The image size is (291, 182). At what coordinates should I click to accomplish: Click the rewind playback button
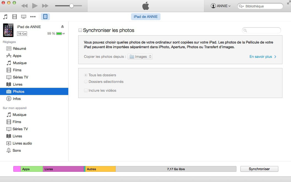[x=24, y=6]
